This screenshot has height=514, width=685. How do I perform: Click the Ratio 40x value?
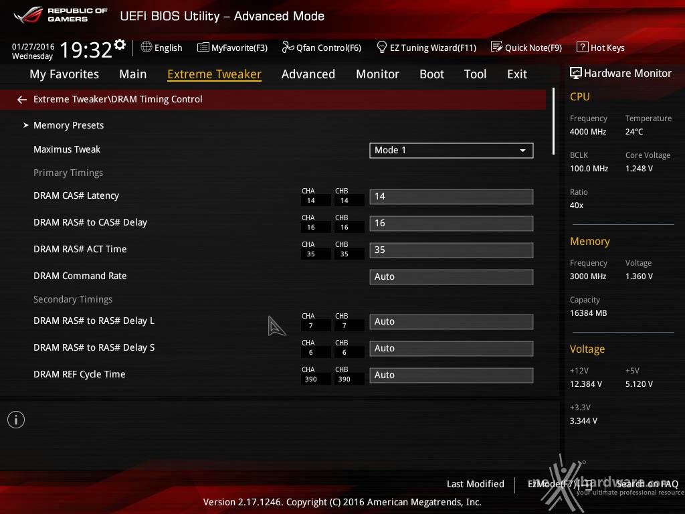[x=576, y=205]
